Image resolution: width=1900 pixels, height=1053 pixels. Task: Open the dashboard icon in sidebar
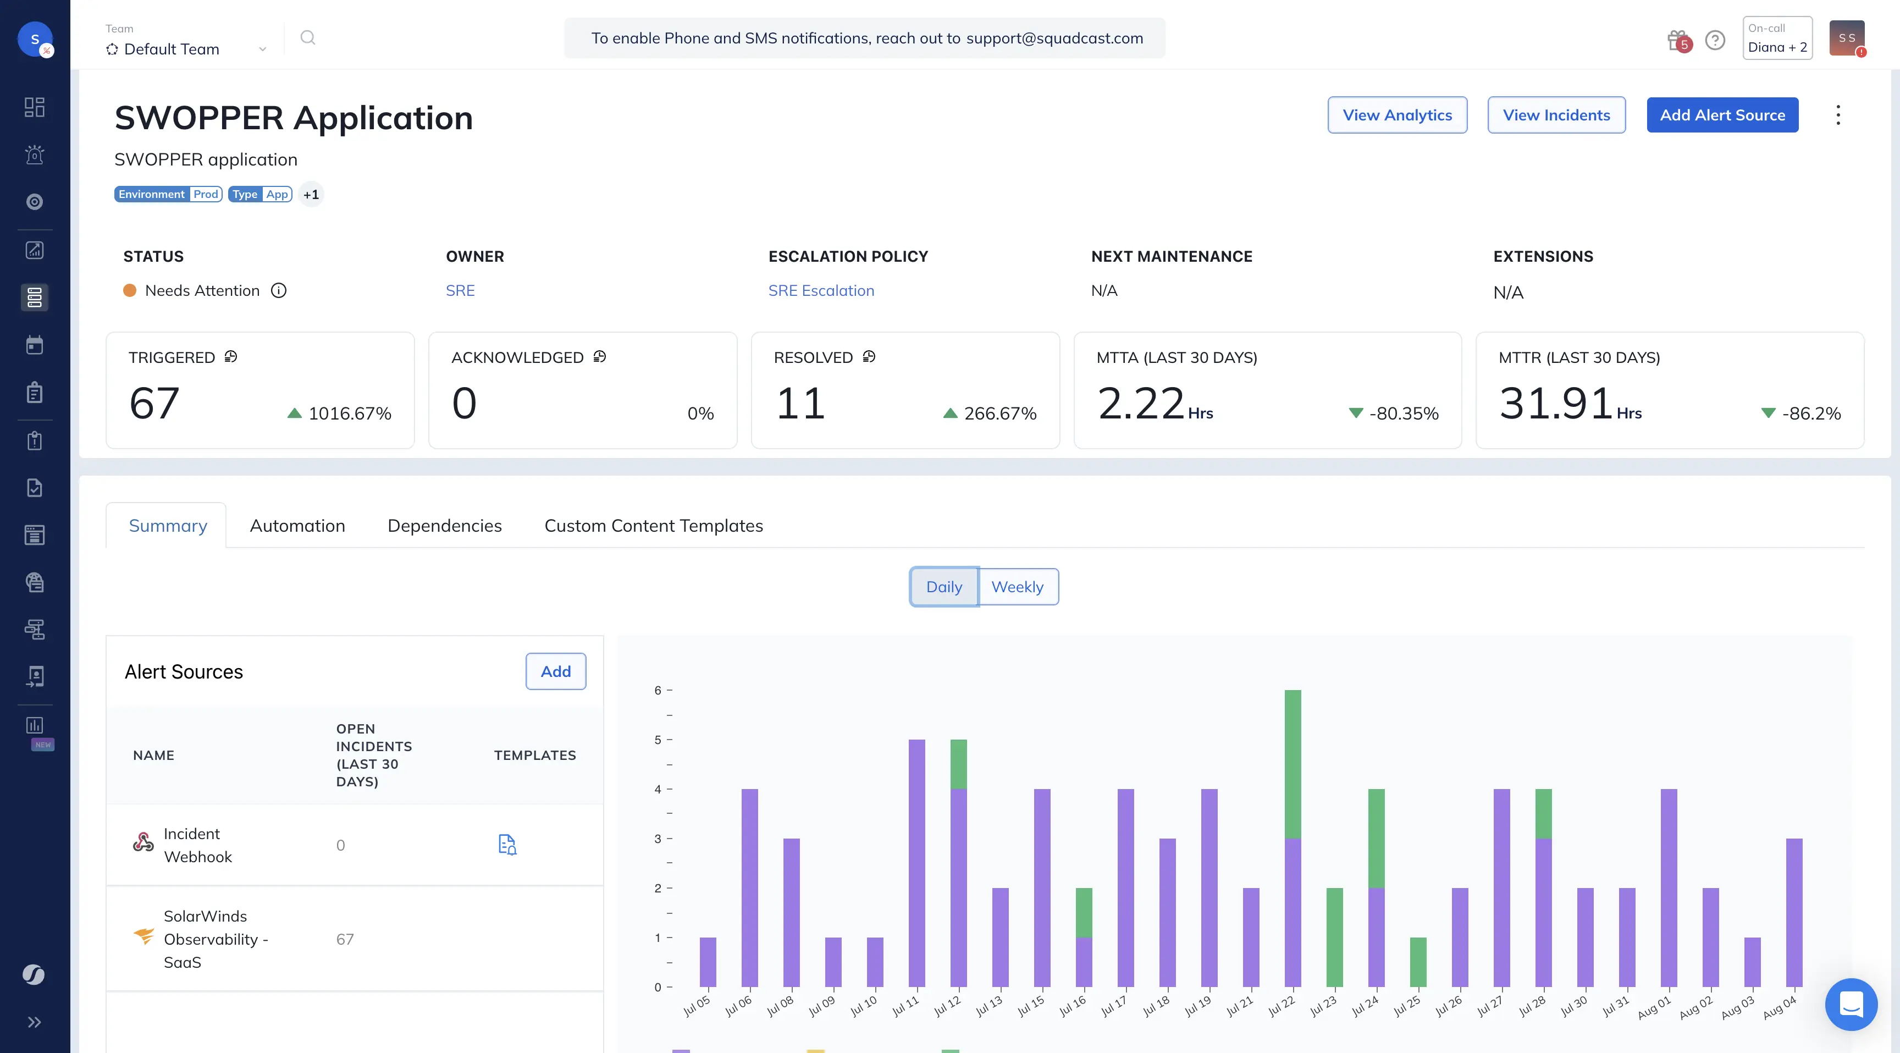pyautogui.click(x=35, y=107)
